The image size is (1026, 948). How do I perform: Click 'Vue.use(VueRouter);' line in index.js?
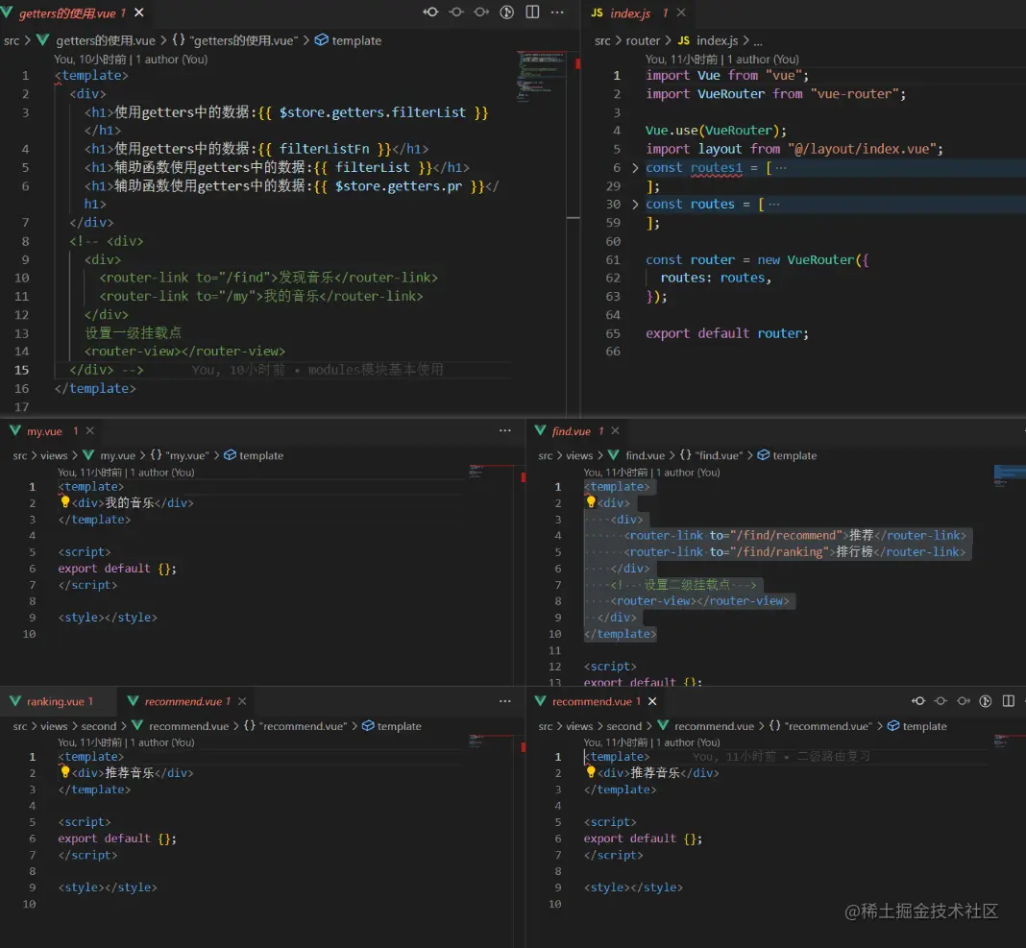(716, 131)
